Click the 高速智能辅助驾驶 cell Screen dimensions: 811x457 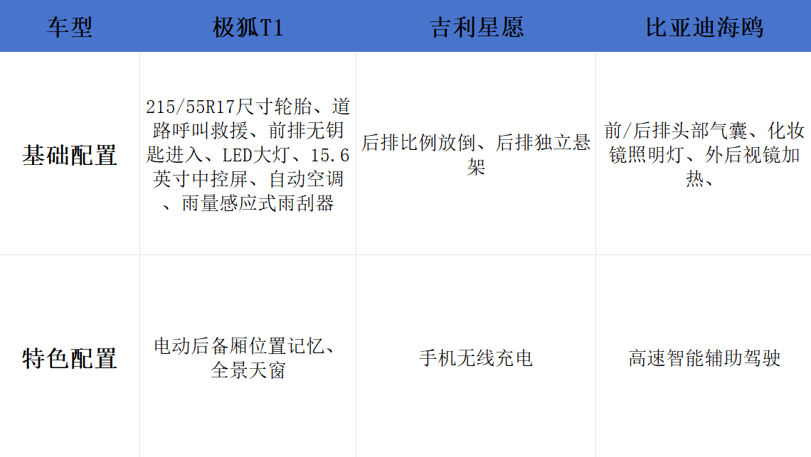click(x=704, y=358)
